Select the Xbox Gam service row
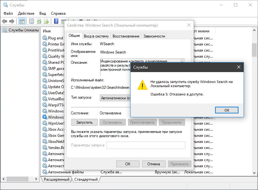This screenshot has width=258, height=190. 53,136
